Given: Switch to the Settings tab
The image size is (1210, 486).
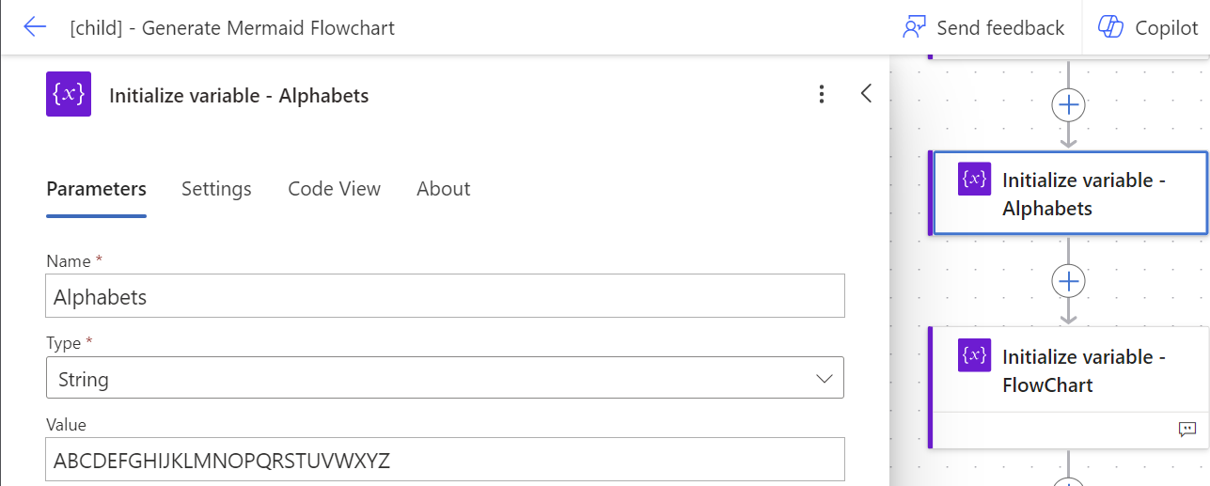Looking at the screenshot, I should [x=216, y=189].
